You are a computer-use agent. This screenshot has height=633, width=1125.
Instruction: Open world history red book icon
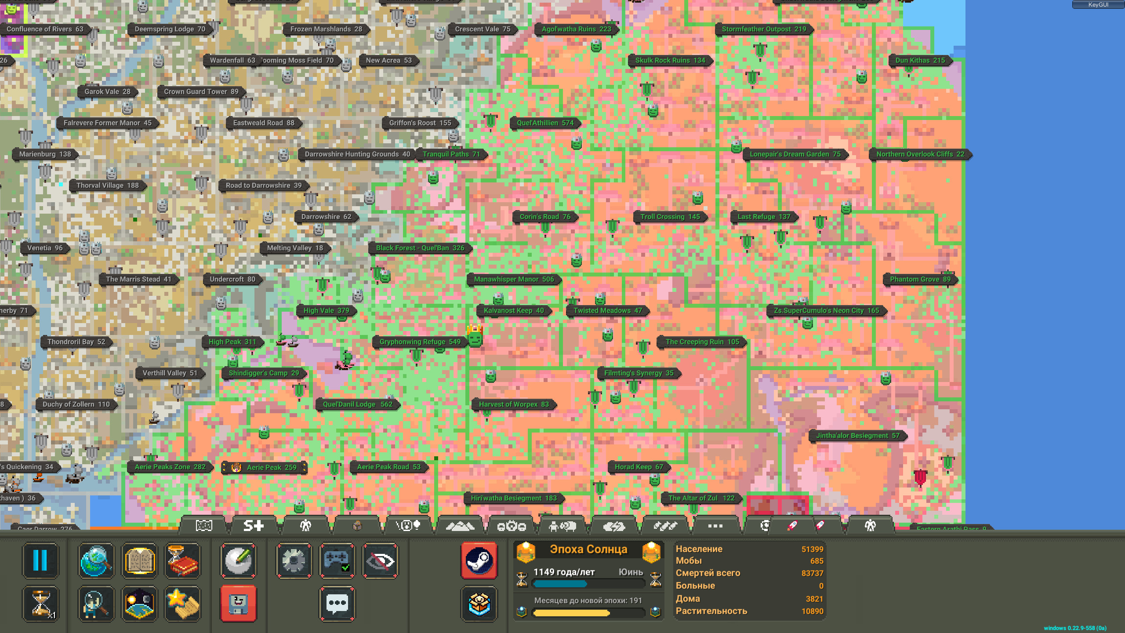[x=182, y=560]
